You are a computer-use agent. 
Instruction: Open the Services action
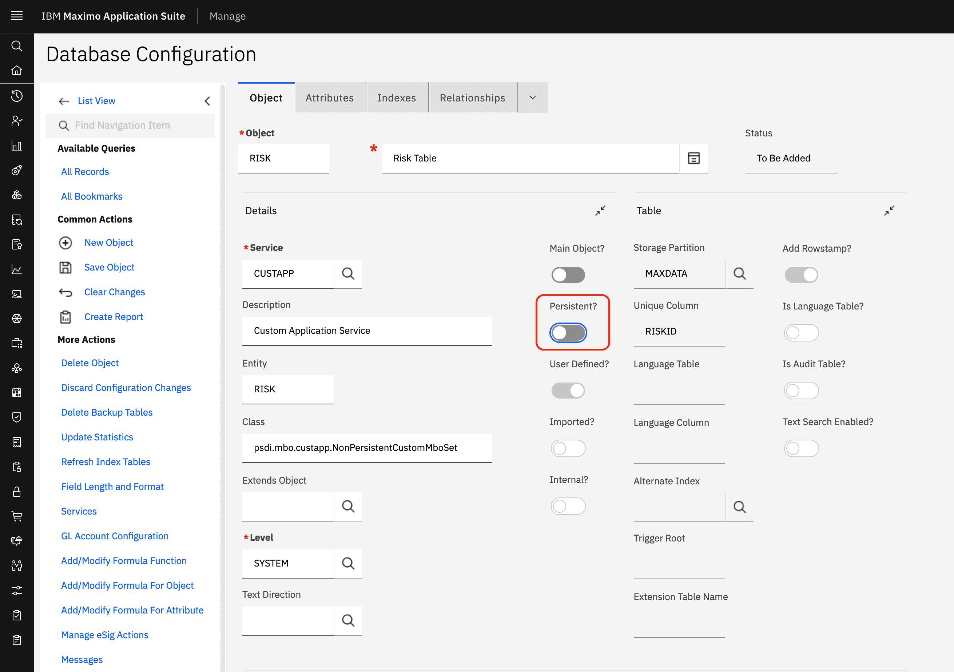click(79, 511)
